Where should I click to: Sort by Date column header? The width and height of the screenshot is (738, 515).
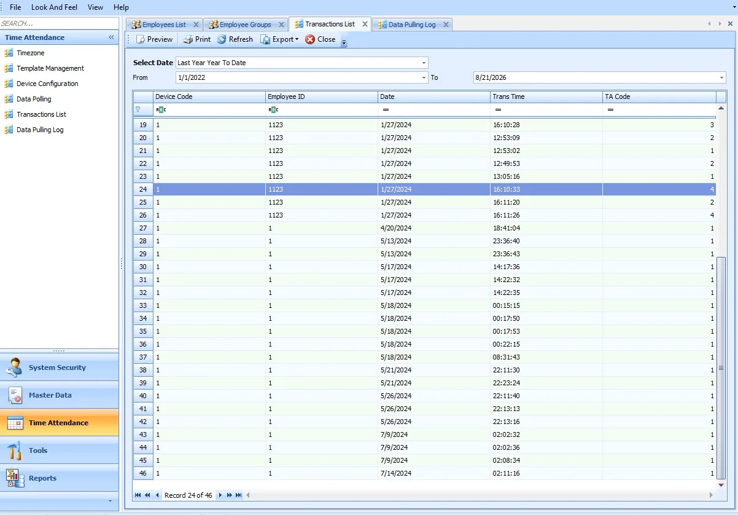coord(434,96)
